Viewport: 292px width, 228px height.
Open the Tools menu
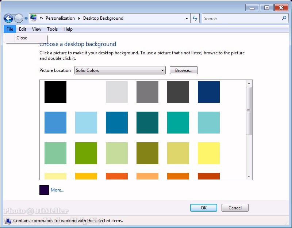pos(52,29)
